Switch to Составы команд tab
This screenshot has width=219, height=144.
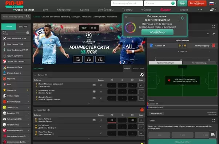199,63
